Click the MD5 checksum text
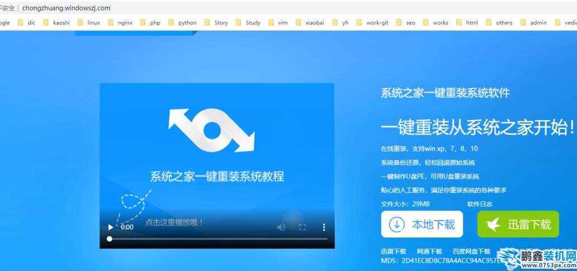The width and height of the screenshot is (577, 271). point(442,261)
